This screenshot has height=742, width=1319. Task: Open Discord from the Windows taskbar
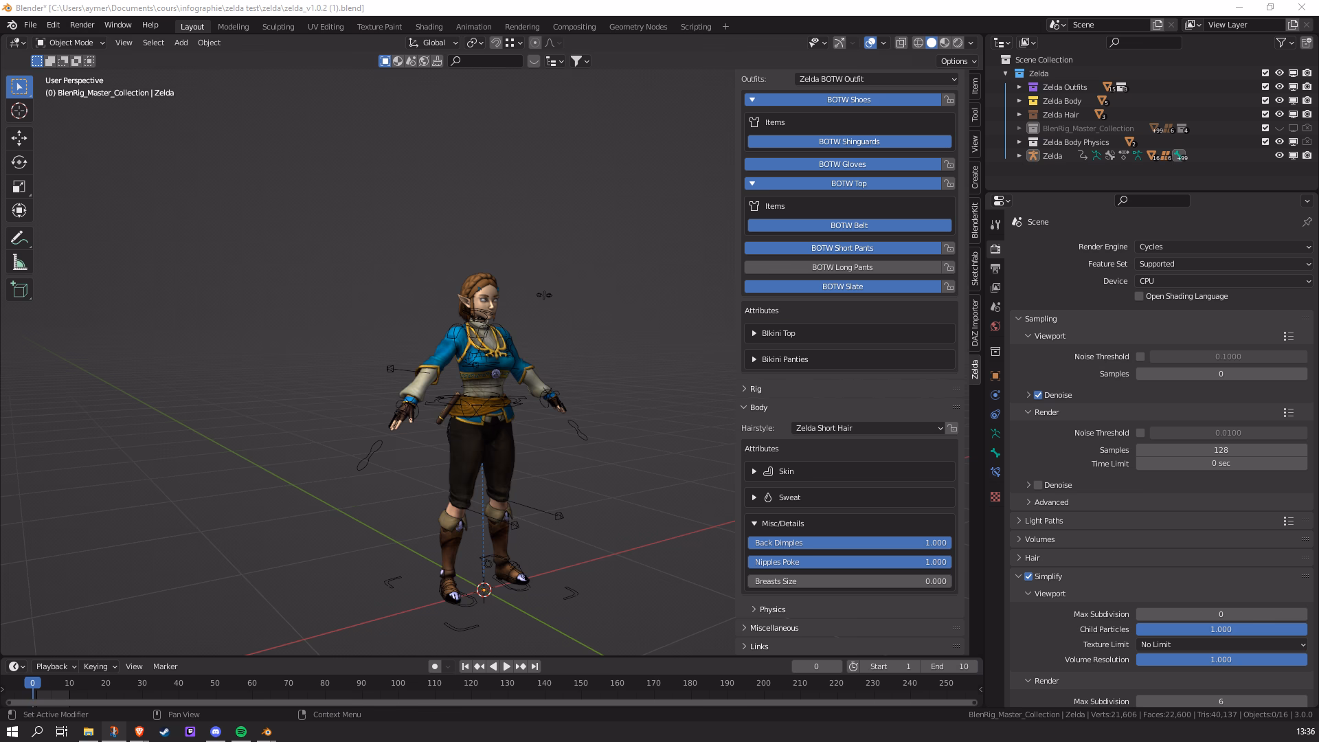click(x=216, y=732)
